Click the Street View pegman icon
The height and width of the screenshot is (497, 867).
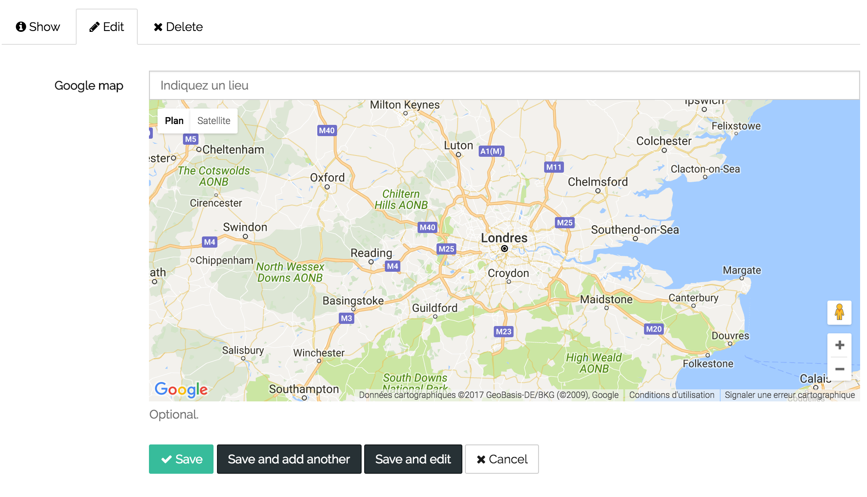(839, 312)
